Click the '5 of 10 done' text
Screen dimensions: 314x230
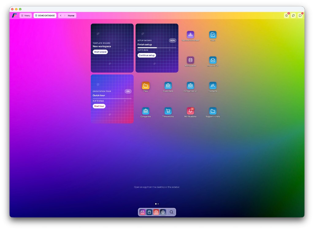pos(143,50)
